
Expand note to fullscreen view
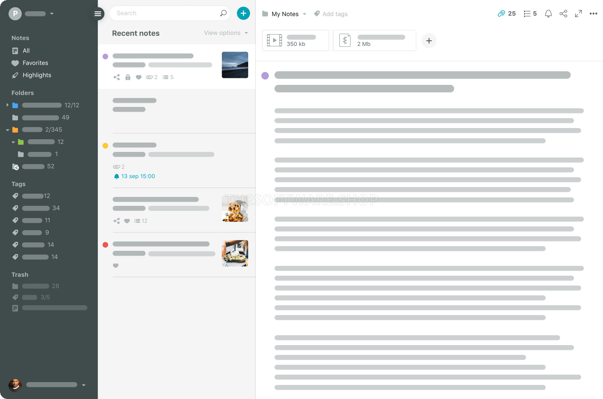(x=578, y=14)
